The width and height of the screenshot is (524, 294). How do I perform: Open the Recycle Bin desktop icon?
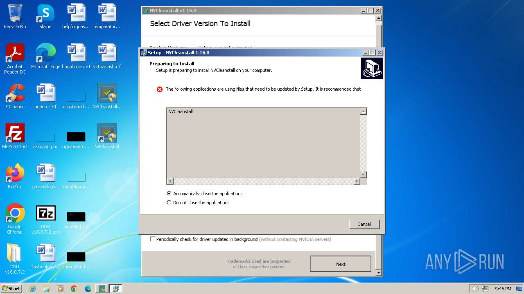[15, 16]
